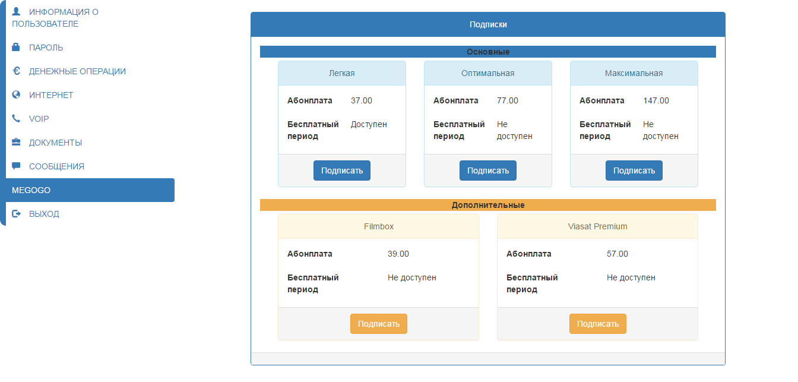Screen dimensions: 798x382
Task: Click the briefcase icon beside Документы
Action: point(16,142)
